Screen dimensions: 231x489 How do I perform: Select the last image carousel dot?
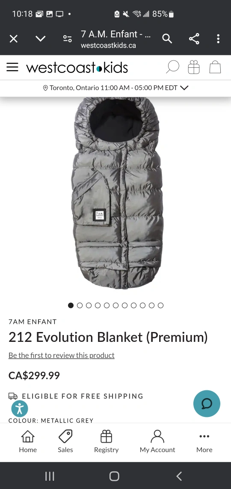160,305
